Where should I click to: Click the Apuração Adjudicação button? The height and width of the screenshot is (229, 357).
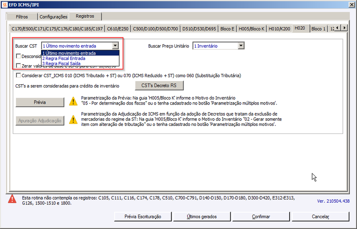point(40,121)
